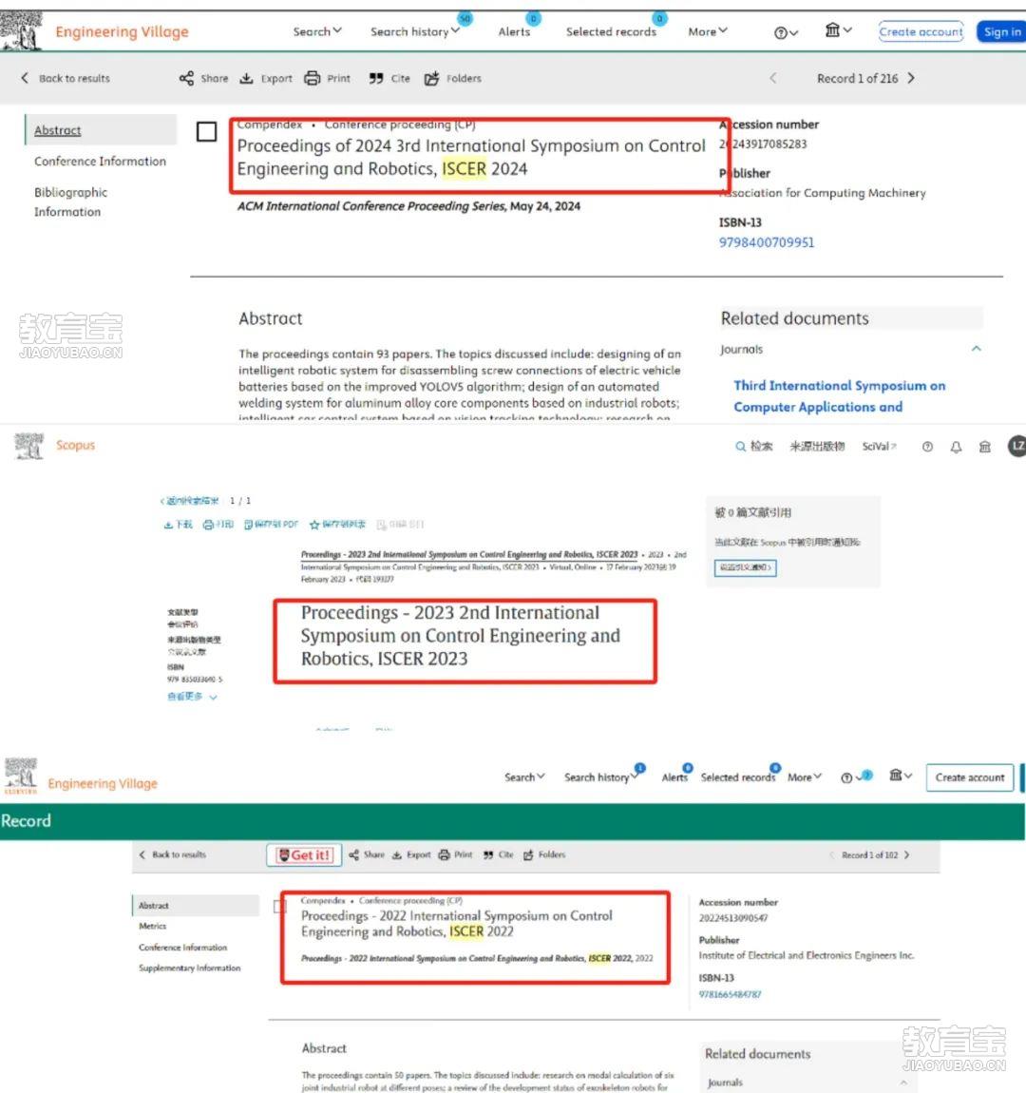Click the Scopus institution building icon
Screen dimensions: 1026x1093
[x=985, y=447]
